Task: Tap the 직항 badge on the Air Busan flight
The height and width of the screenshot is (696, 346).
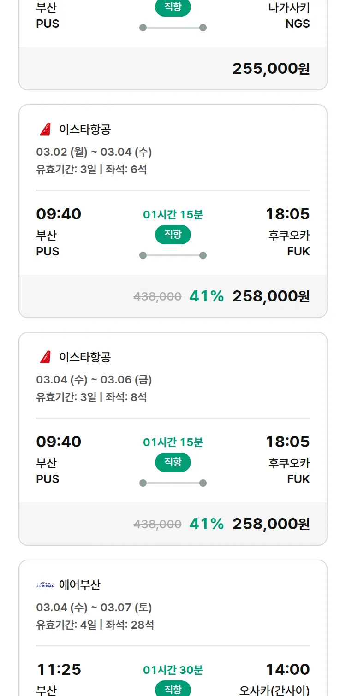Action: pos(173,689)
